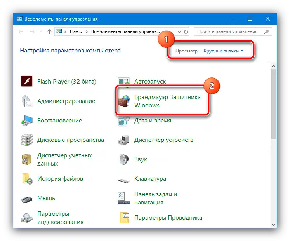Click the scrollbar down arrow
The width and height of the screenshot is (290, 241).
[273, 225]
